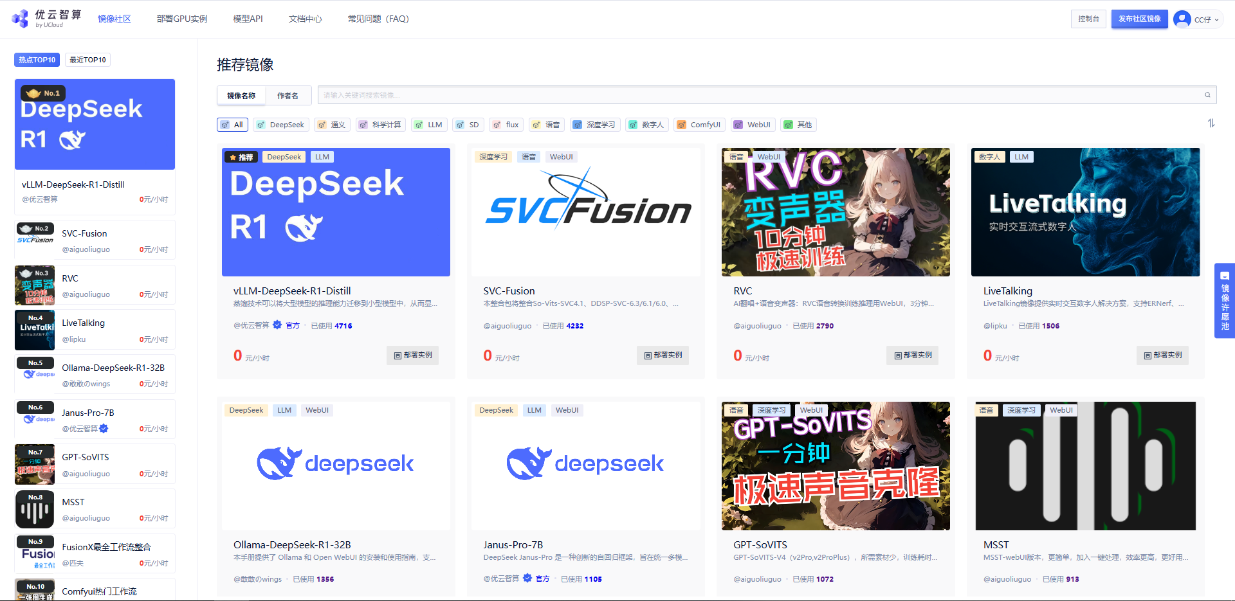
Task: Filter by 其他 tag chip
Action: pyautogui.click(x=799, y=125)
